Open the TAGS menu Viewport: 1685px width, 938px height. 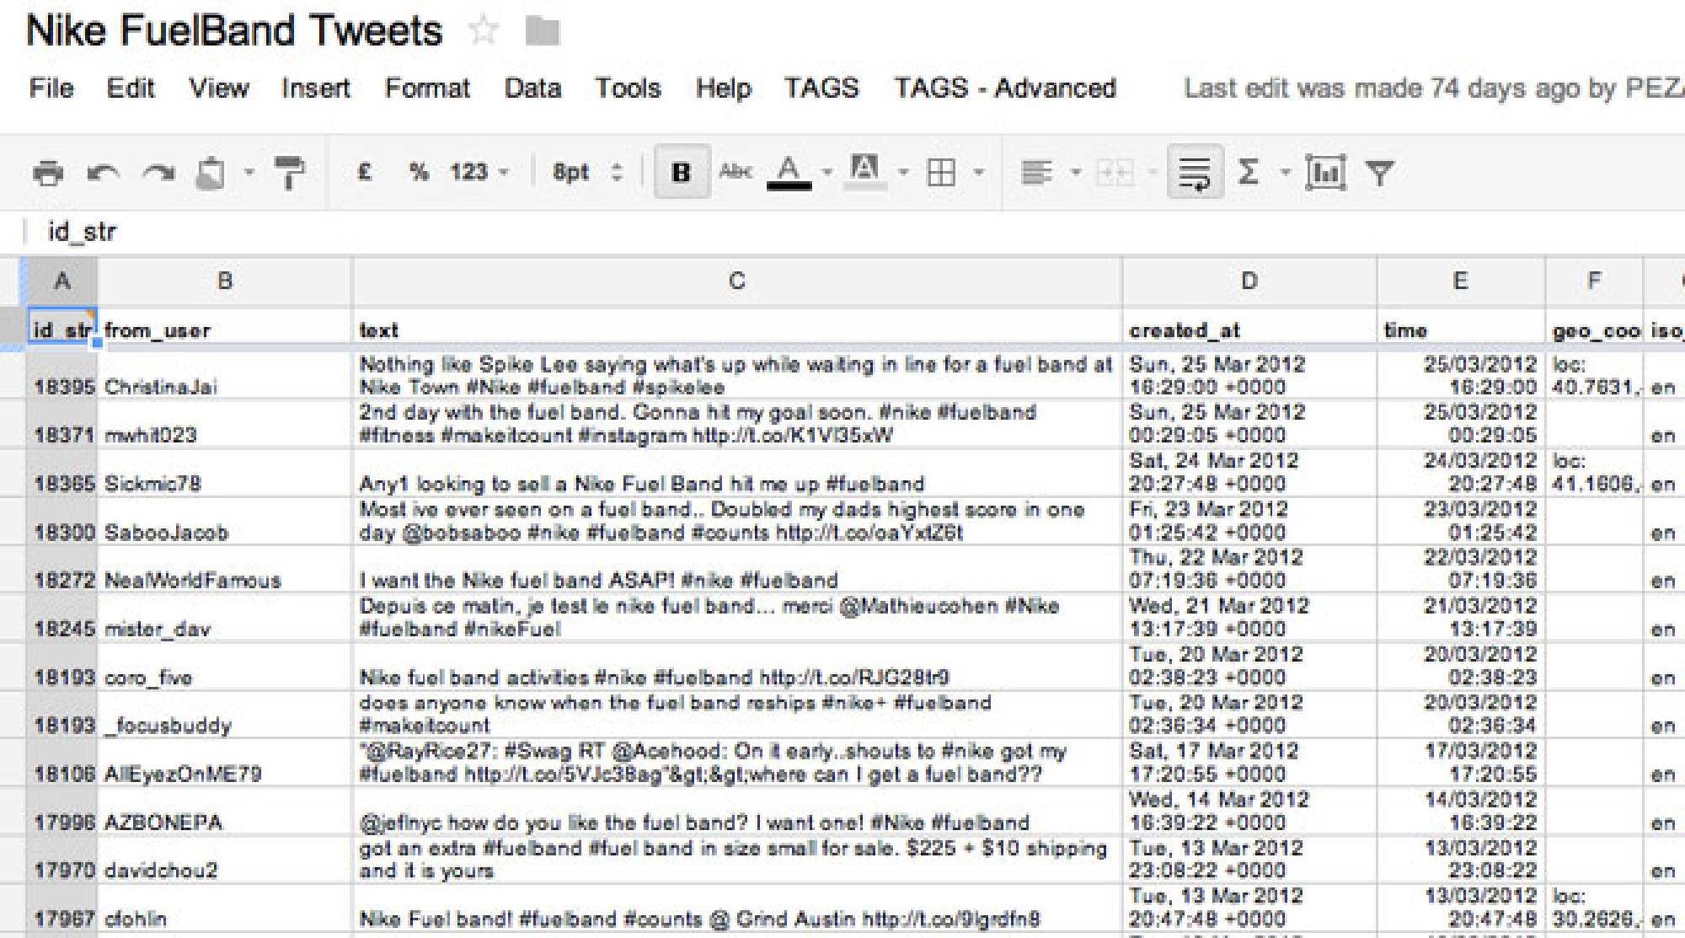[821, 88]
